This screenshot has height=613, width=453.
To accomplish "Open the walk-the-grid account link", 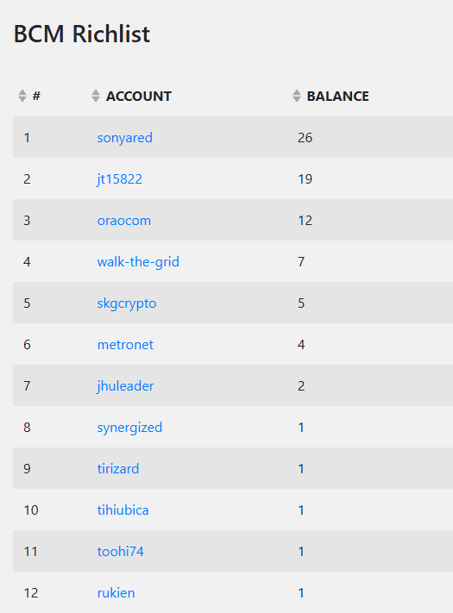I will coord(138,262).
